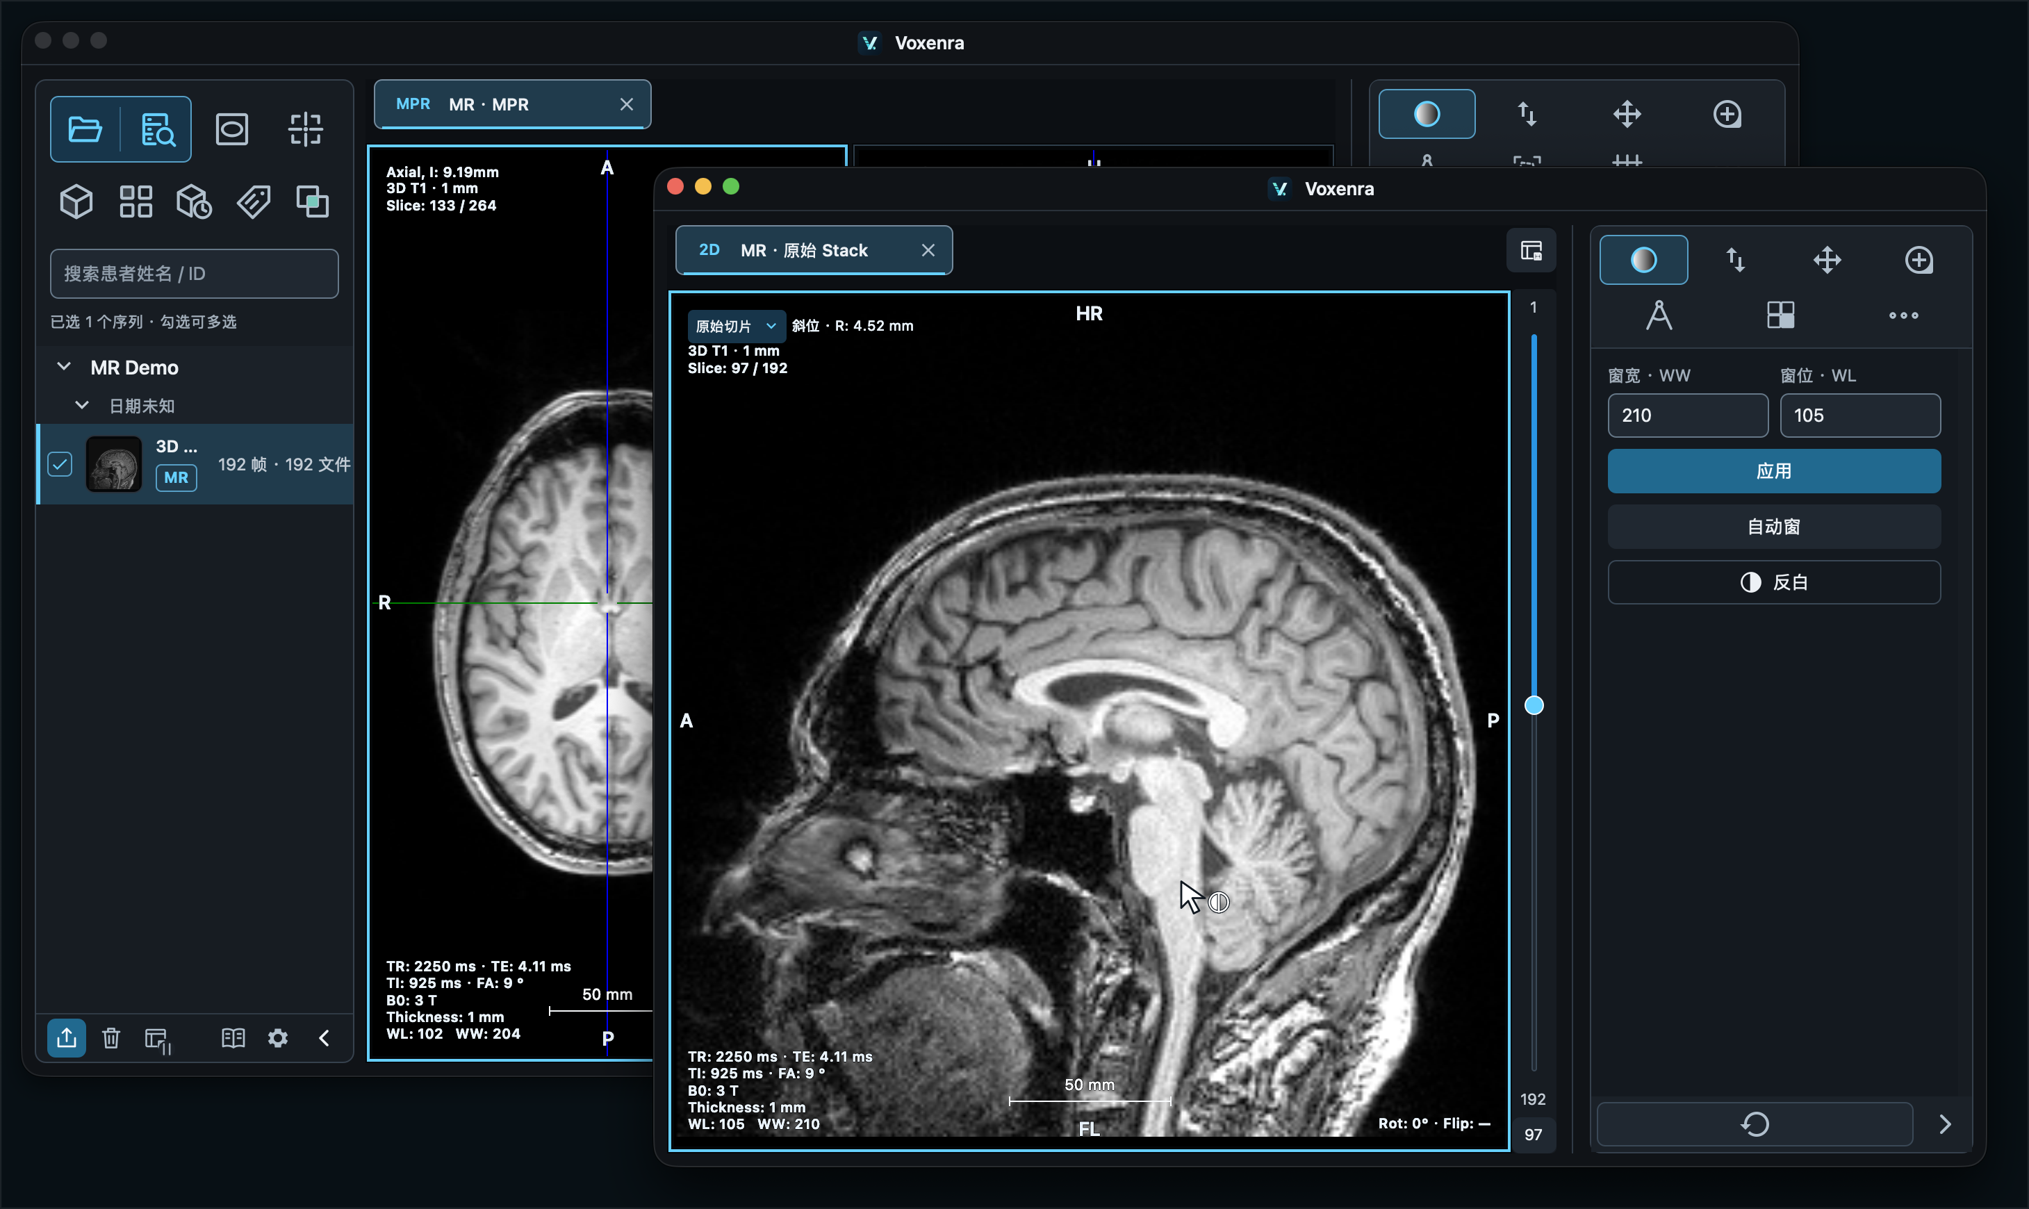Open the book icon in sidebar footer
Viewport: 2029px width, 1209px height.
(x=233, y=1038)
